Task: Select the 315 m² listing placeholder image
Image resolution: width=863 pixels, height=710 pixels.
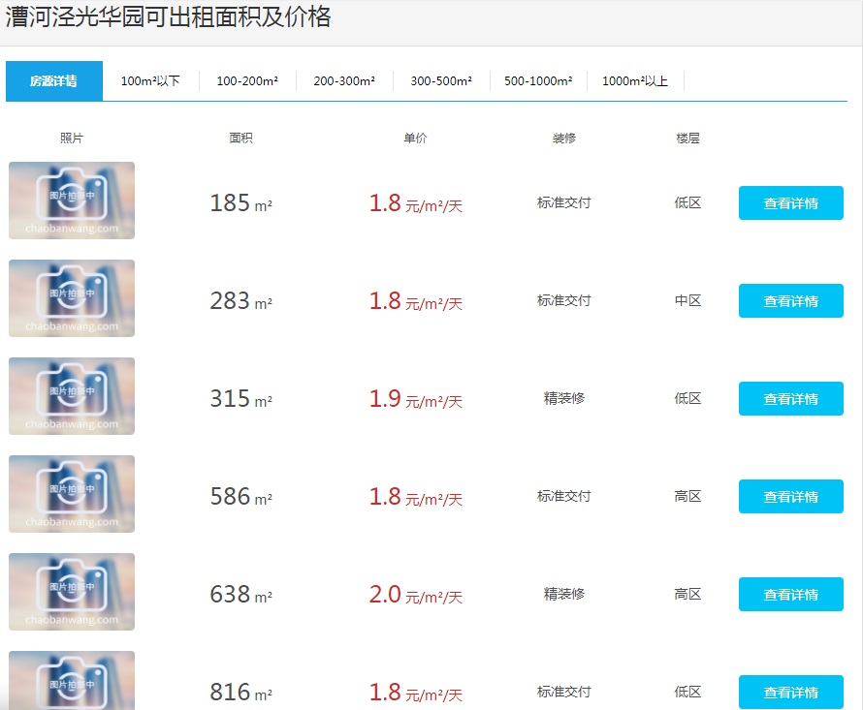Action: click(x=72, y=396)
